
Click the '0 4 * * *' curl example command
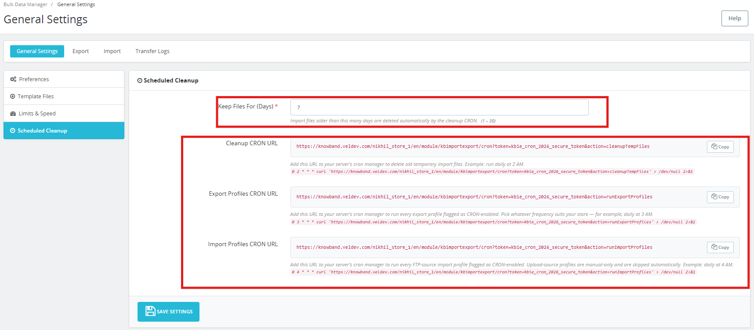point(493,272)
